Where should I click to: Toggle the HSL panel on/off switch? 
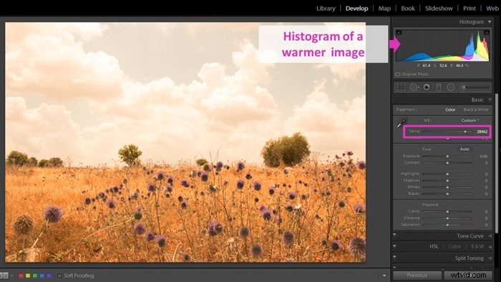coord(394,246)
